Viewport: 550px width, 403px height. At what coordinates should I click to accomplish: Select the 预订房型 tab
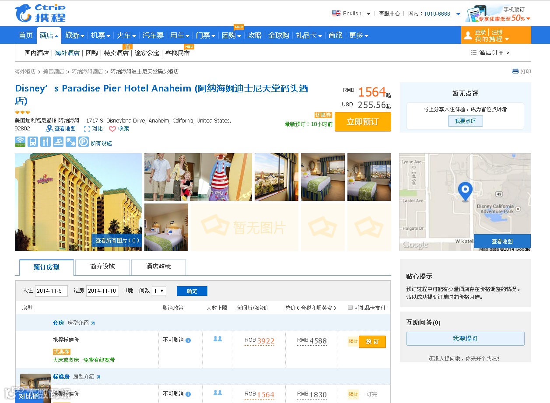pyautogui.click(x=46, y=267)
